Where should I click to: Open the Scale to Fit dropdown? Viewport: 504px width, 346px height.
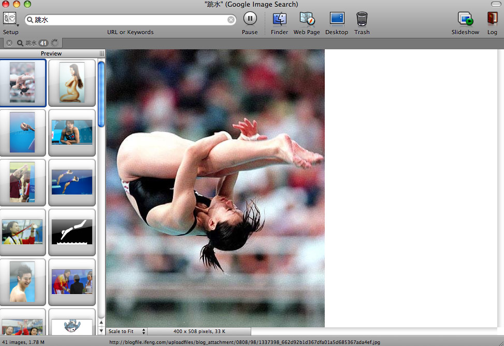[127, 331]
